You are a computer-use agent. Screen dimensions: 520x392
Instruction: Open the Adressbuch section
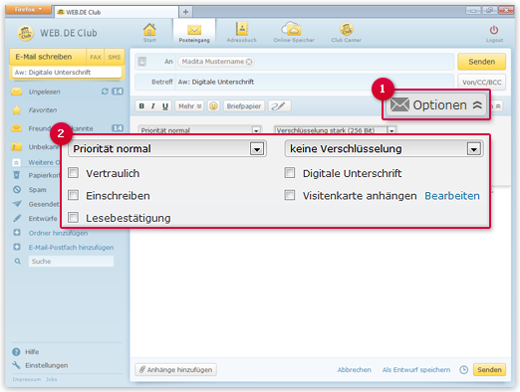[x=241, y=33]
